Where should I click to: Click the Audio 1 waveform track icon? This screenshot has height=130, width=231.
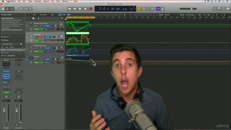(x=31, y=58)
